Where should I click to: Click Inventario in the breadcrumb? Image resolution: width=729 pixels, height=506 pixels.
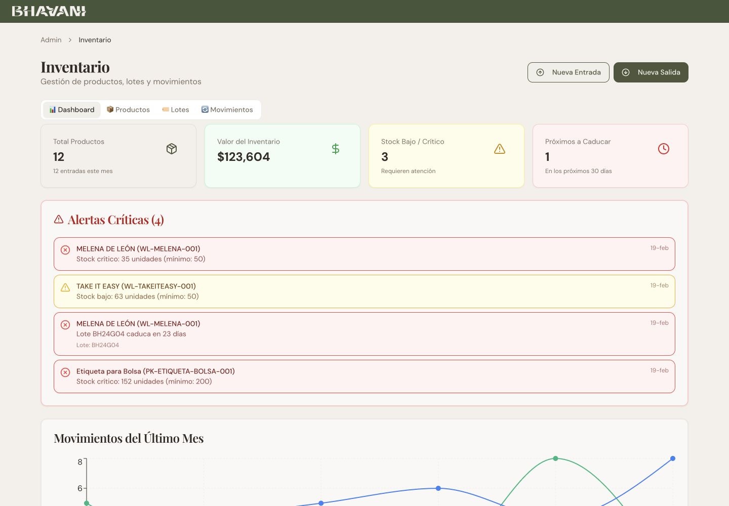coord(95,40)
